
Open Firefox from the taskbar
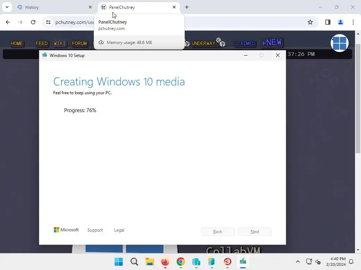click(165, 262)
